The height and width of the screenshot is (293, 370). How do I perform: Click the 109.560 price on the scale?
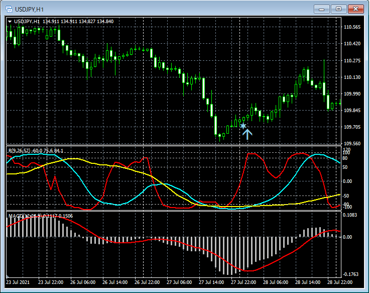point(353,144)
